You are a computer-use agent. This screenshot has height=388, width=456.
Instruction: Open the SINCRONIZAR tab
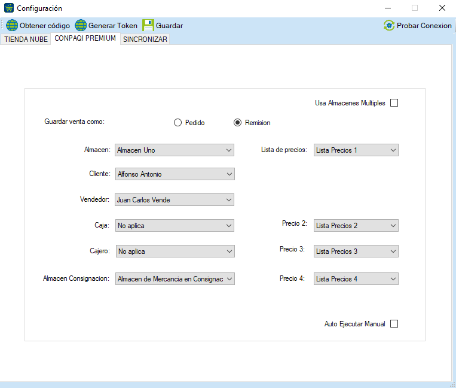(x=145, y=40)
